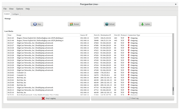The height and width of the screenshot is (110, 180).
Task: Click TCP protocol cell in row 18:25:08
Action: coord(122,85)
